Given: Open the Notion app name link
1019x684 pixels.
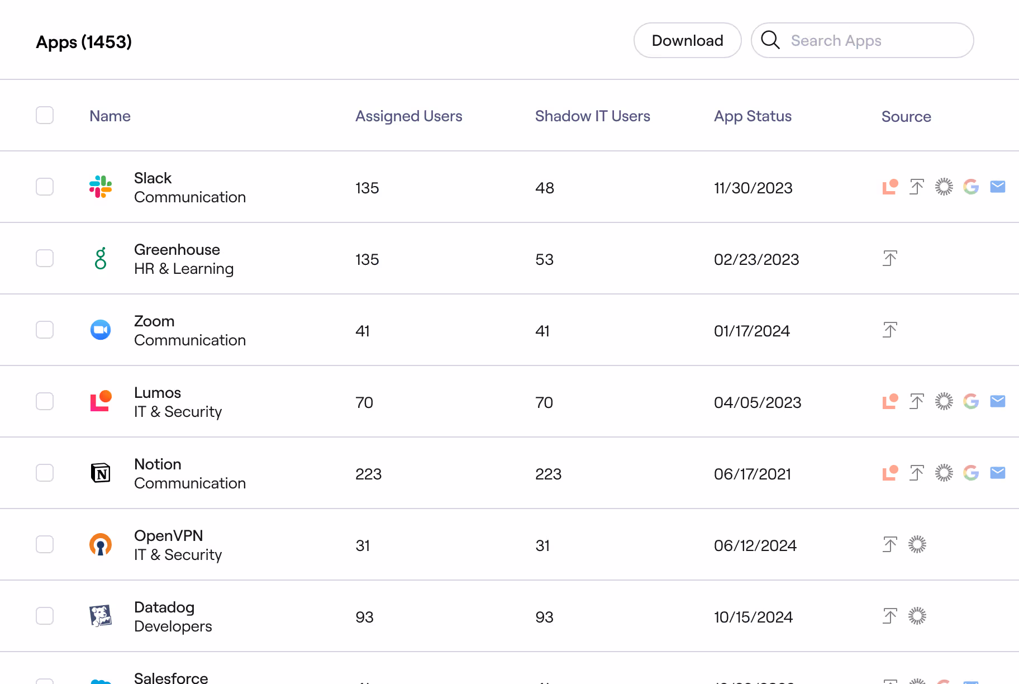Looking at the screenshot, I should pos(158,464).
